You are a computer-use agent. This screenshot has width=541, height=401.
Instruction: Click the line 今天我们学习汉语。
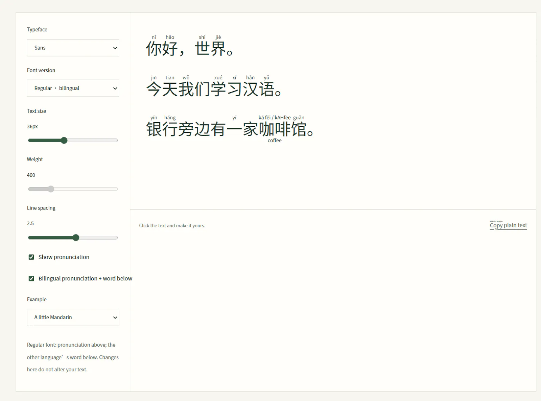coord(214,89)
